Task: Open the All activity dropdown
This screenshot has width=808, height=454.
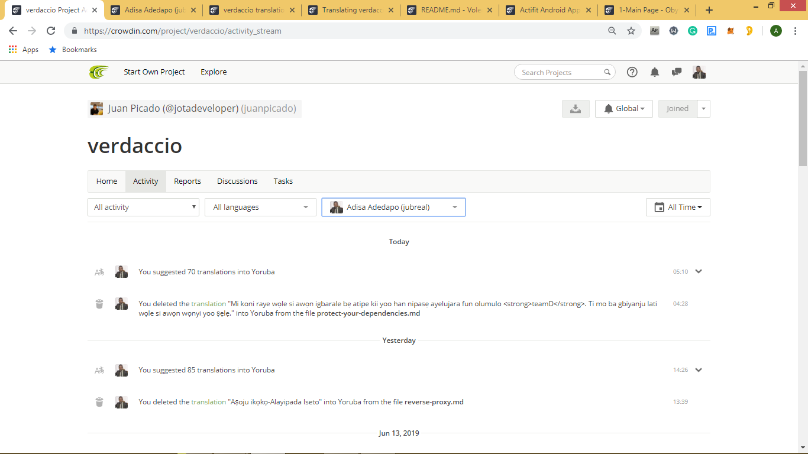Action: tap(144, 207)
